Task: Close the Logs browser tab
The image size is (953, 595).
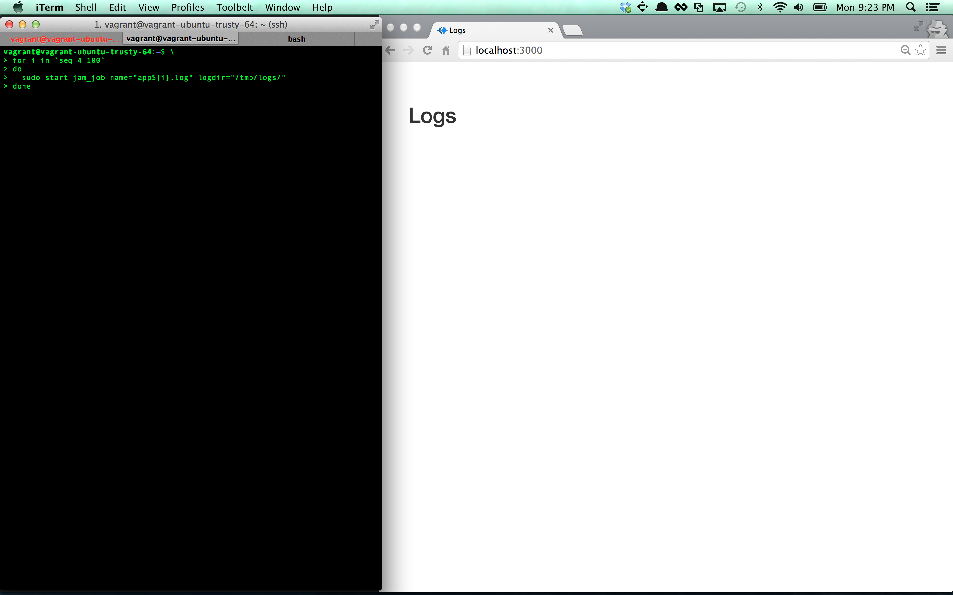Action: point(551,30)
